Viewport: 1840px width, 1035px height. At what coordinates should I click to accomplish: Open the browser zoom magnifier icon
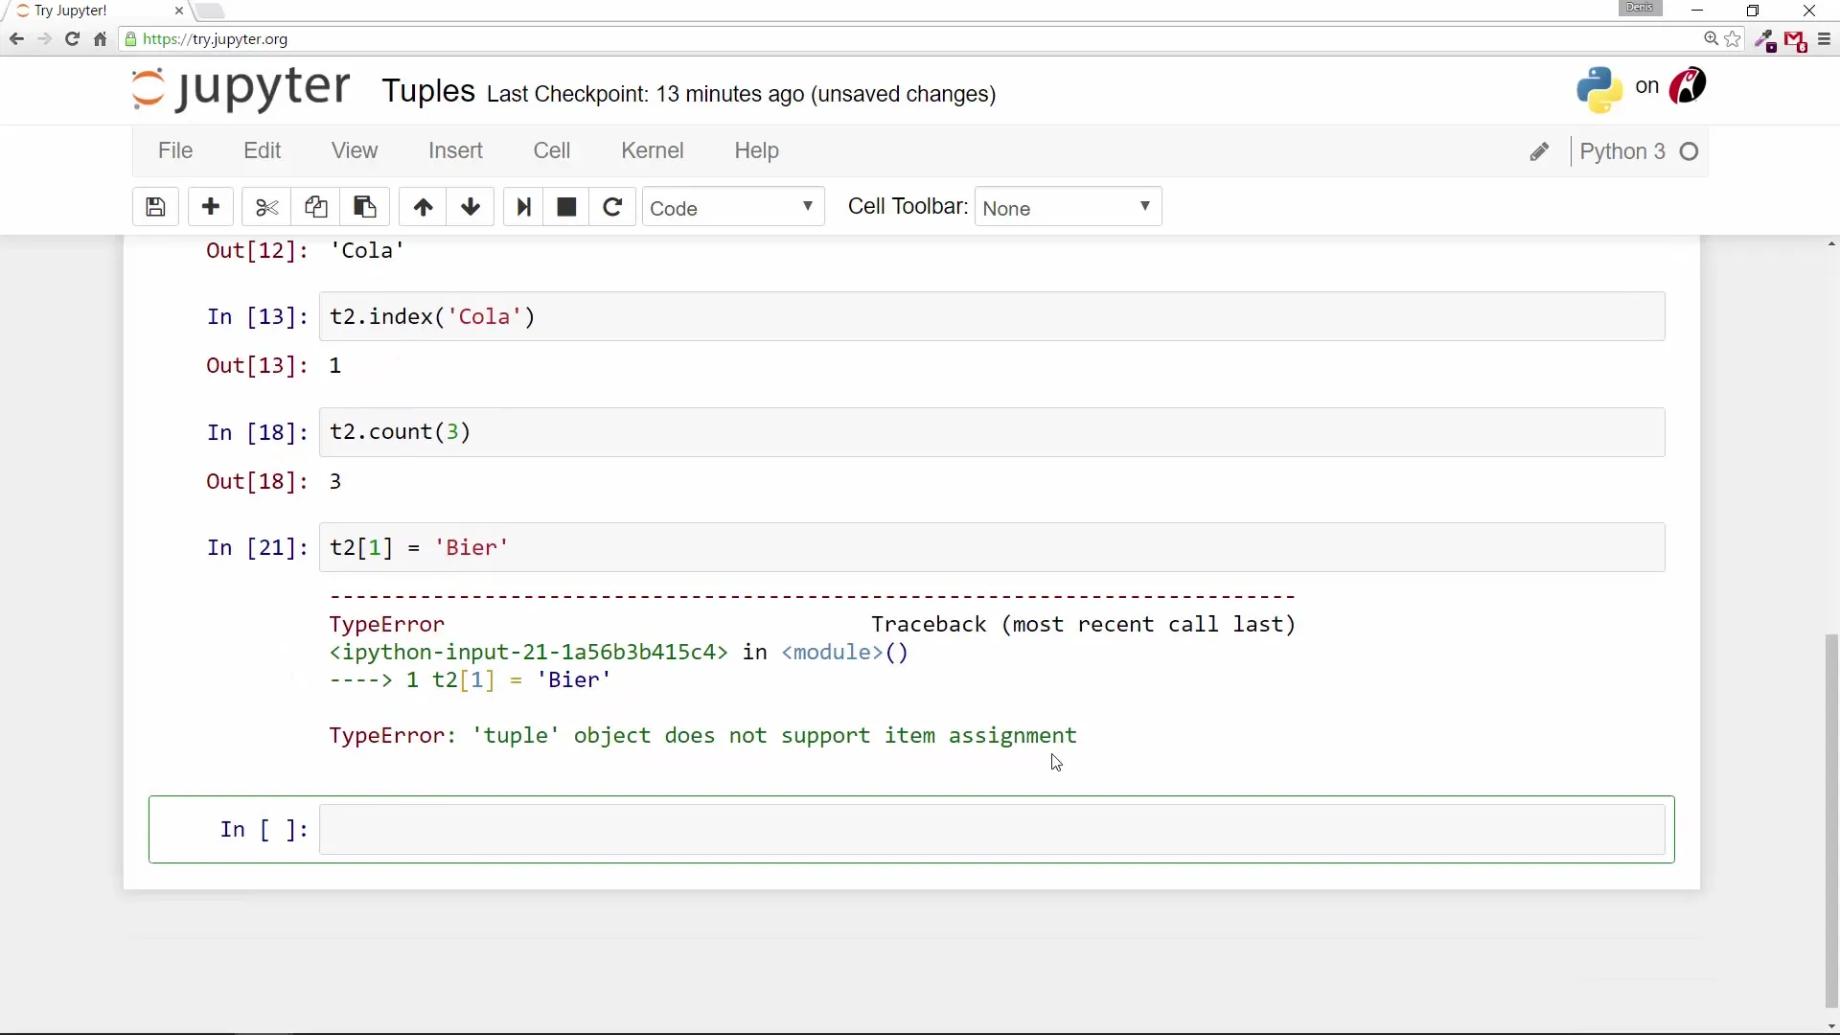click(1711, 39)
